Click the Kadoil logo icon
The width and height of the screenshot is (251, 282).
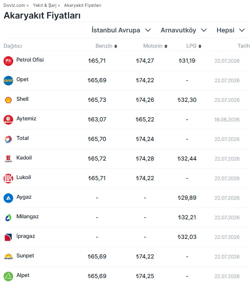(x=8, y=159)
